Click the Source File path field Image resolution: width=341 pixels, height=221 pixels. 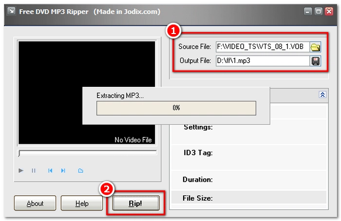tap(263, 47)
